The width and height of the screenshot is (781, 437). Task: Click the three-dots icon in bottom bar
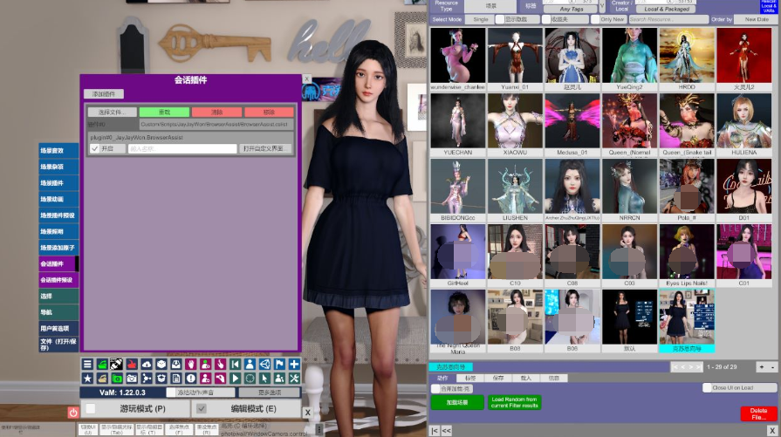click(x=319, y=429)
